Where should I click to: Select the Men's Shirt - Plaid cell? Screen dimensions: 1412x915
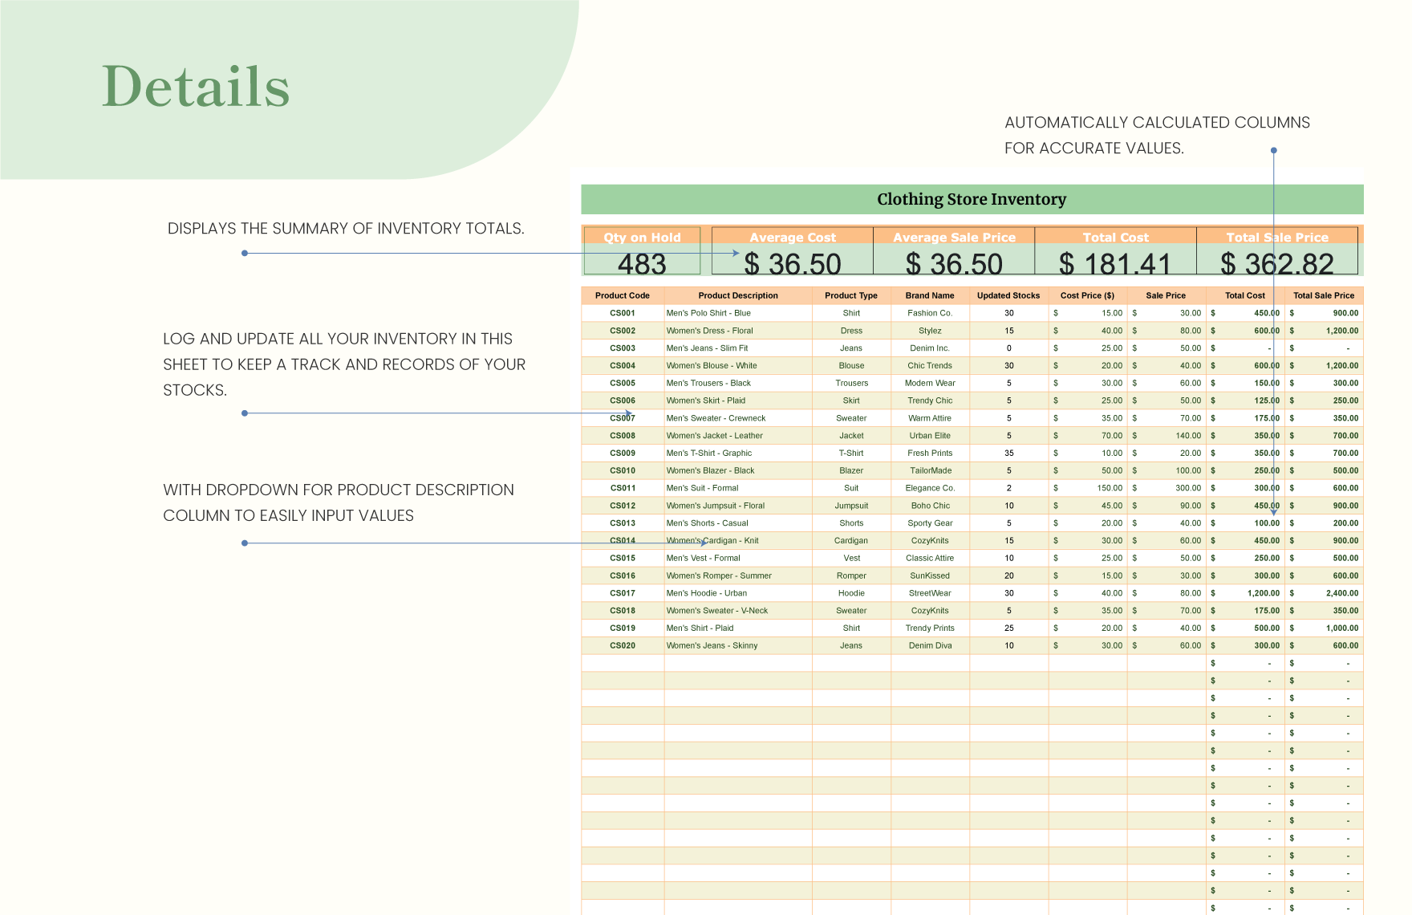coord(738,628)
